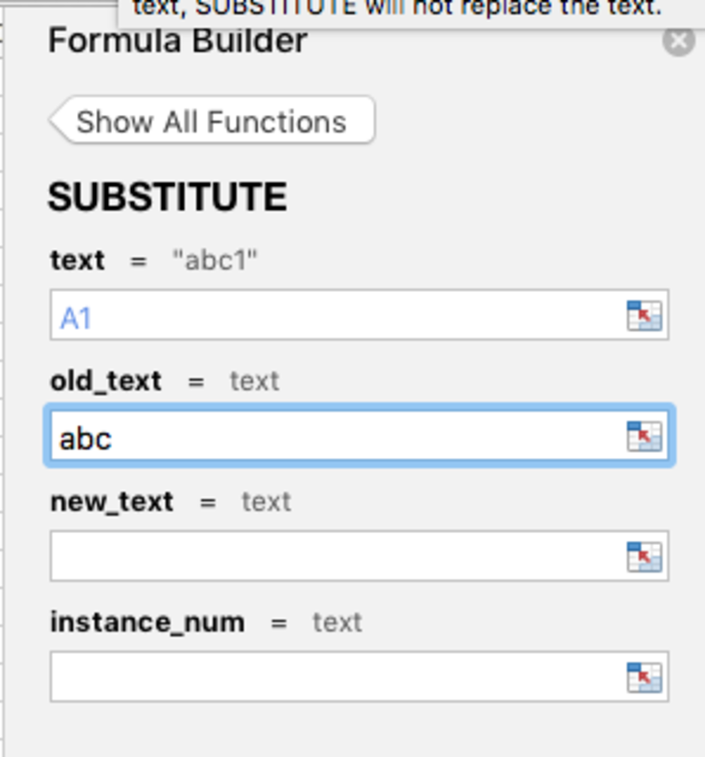The image size is (705, 757).
Task: Click the bold old_text argument label
Action: (x=106, y=381)
